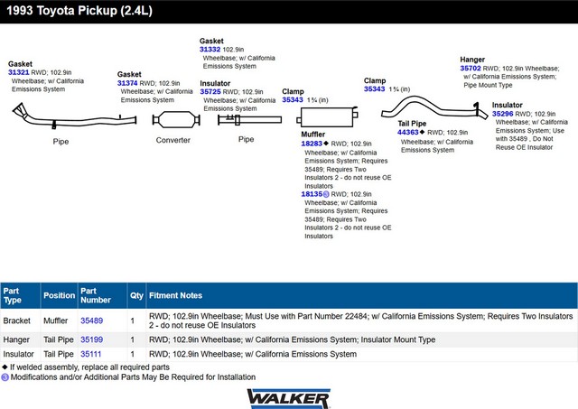Open insulator part number 35296

pyautogui.click(x=503, y=114)
